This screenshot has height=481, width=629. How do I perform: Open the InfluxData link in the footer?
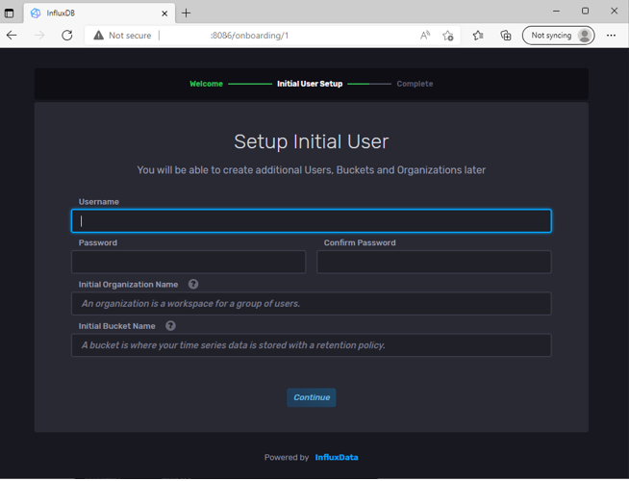coord(337,458)
